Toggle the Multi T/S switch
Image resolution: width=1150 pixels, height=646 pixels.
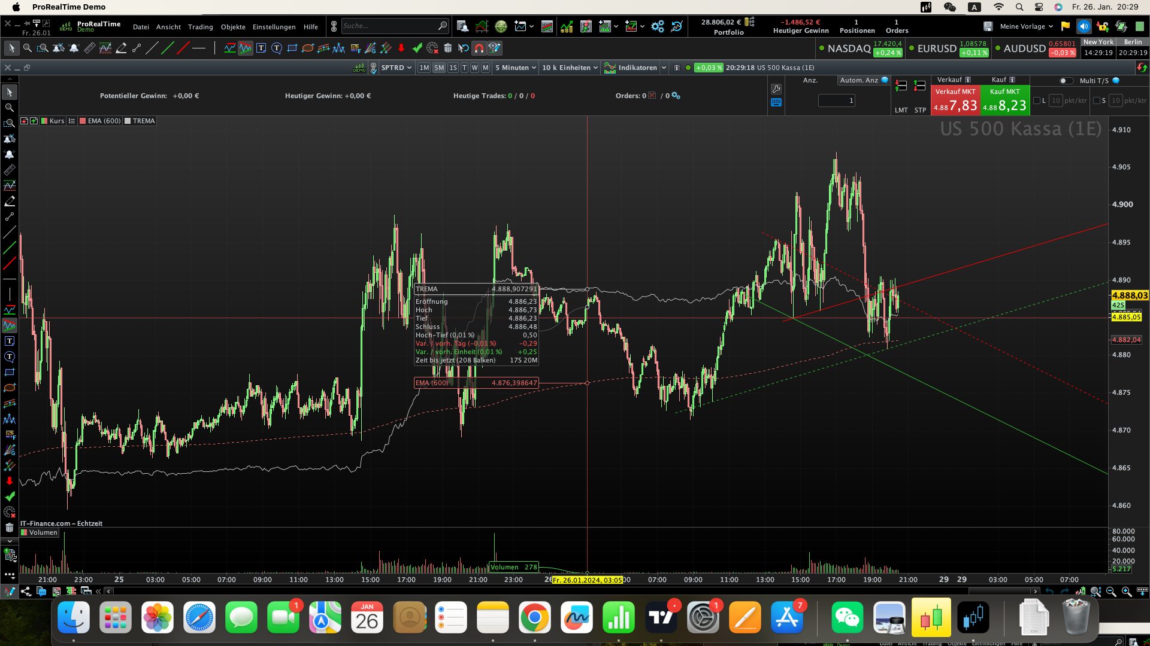[x=1066, y=81]
